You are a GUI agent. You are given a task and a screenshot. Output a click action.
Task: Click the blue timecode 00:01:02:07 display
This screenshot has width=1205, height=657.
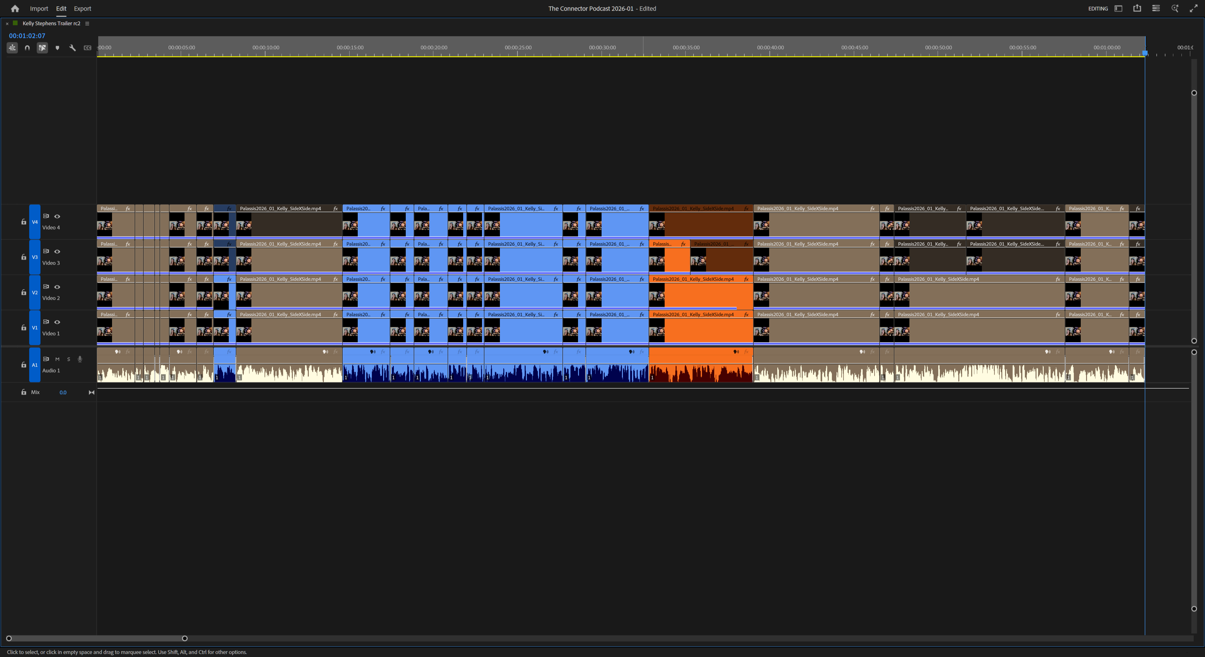point(27,35)
